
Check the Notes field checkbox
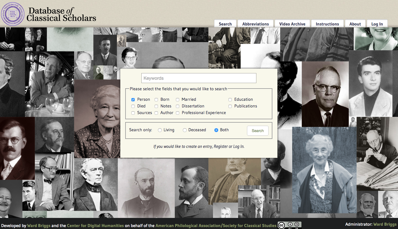(x=156, y=106)
